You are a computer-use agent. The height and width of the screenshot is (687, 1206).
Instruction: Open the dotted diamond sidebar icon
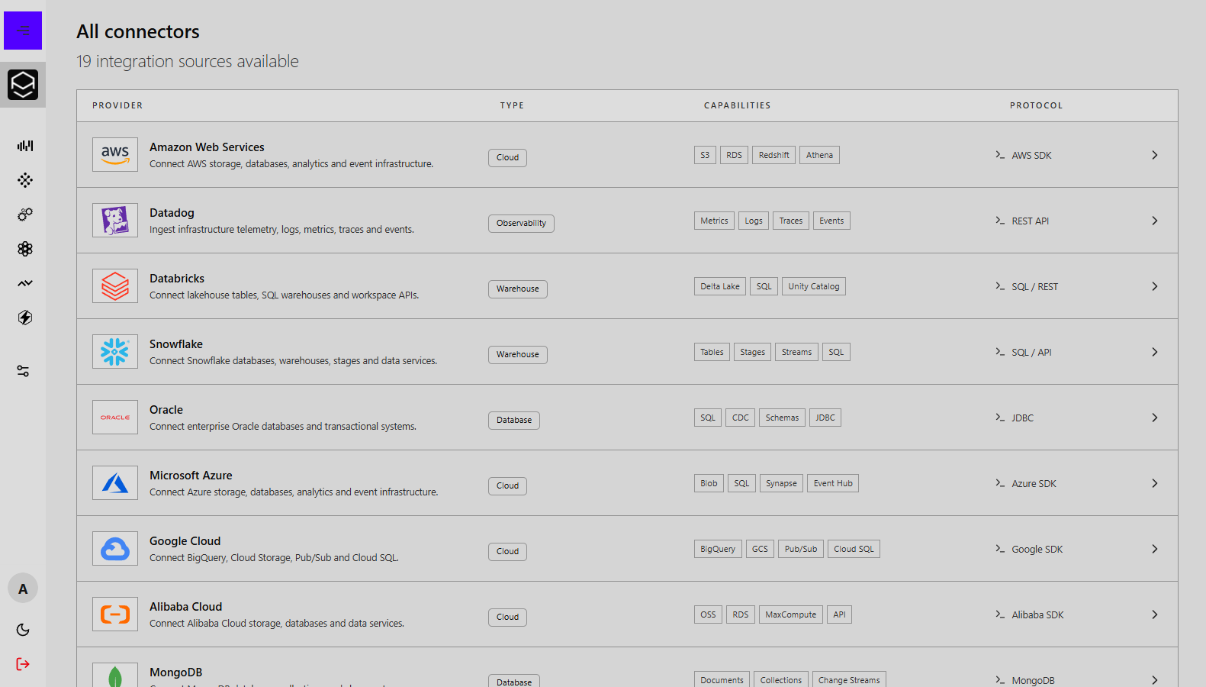(25, 180)
